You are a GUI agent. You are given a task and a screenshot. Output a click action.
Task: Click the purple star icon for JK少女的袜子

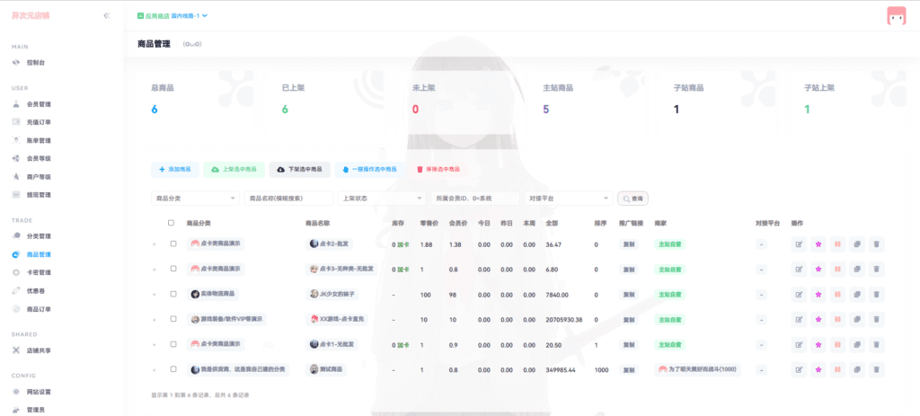tap(818, 294)
